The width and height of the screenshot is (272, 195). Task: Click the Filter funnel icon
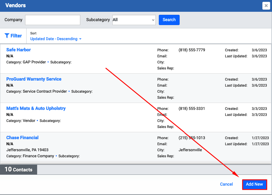tap(7, 36)
